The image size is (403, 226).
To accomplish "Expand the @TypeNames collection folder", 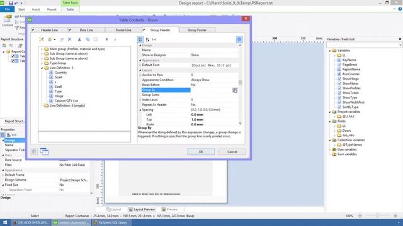I will [334, 145].
